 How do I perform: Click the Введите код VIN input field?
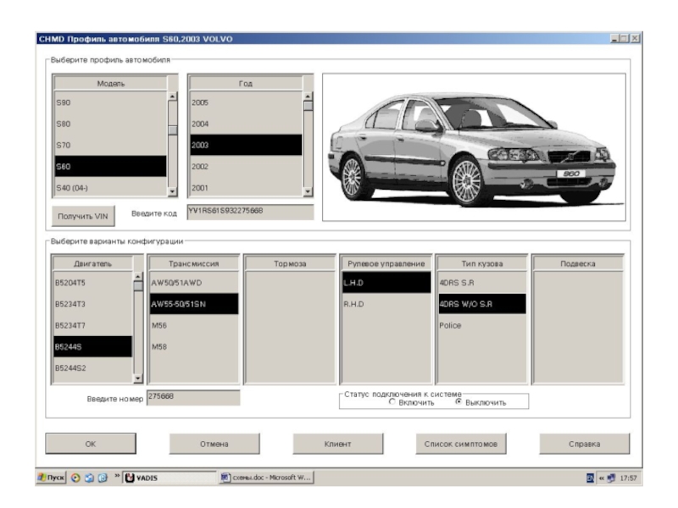[250, 212]
